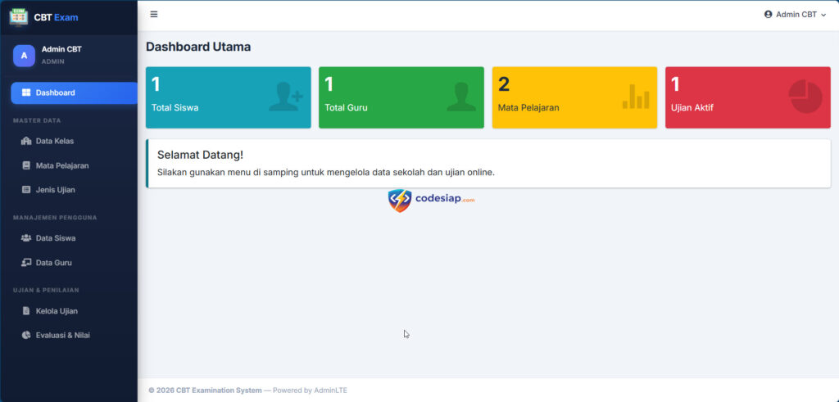839x402 pixels.
Task: Open the Data Siswa menu item
Action: (56, 238)
